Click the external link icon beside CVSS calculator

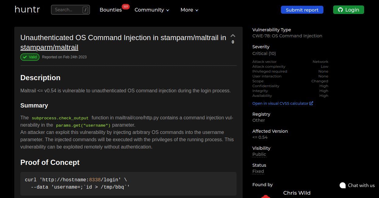click(x=311, y=103)
